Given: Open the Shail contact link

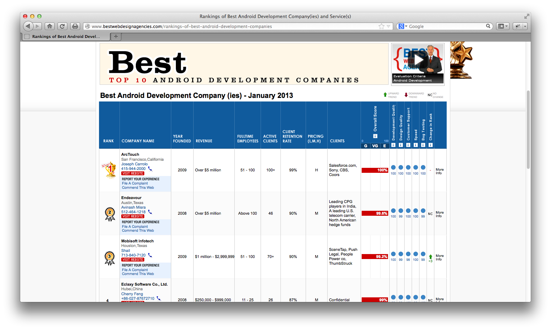Looking at the screenshot, I should click(x=126, y=251).
